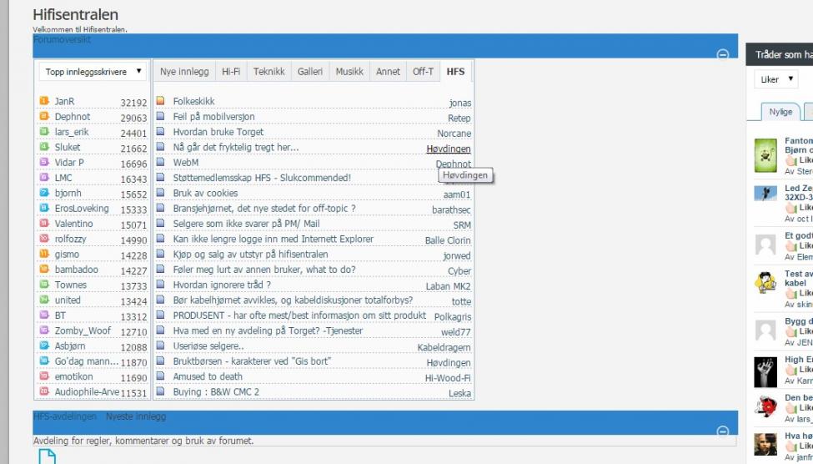This screenshot has height=464, width=813.
Task: Click the thread icon beside Bruk av cookies
Action: coord(161,193)
